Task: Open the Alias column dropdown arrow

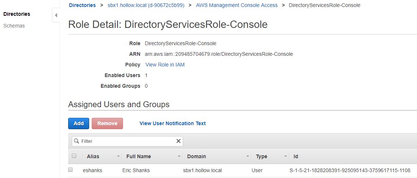Action: pos(118,156)
